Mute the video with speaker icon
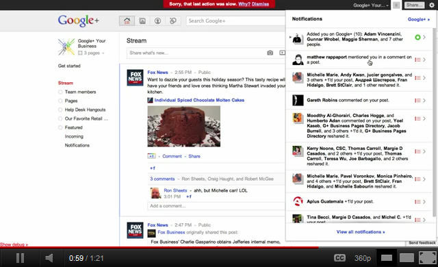 49,258
